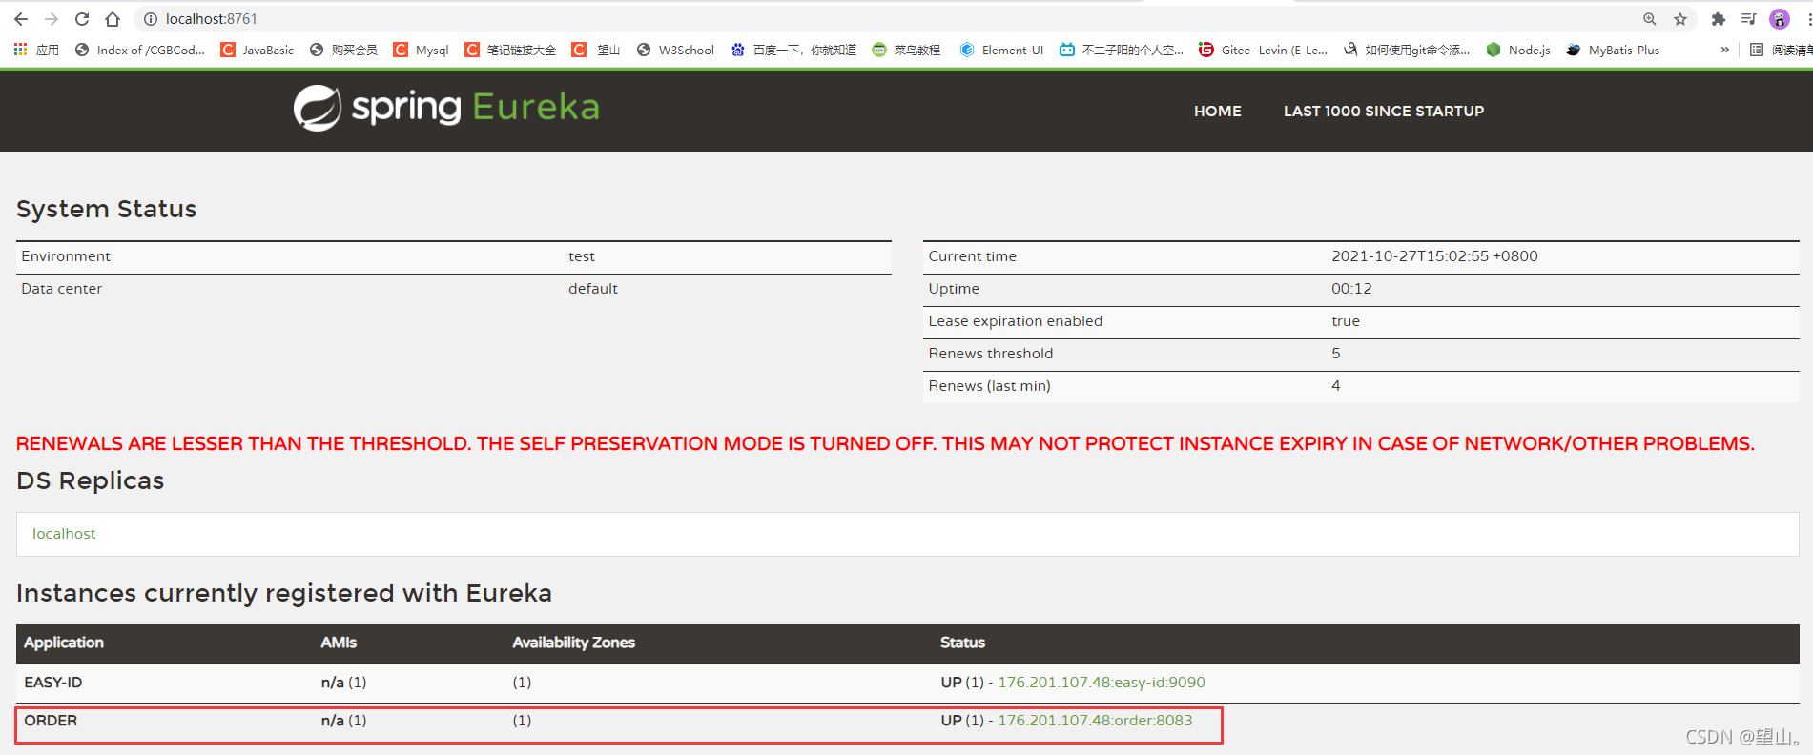Click the Availability Zones column header

[573, 643]
